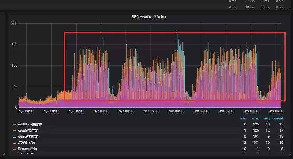Click the 9/8 08:00 x-axis label
Image resolution: width=293 pixels, height=159 pixels.
coord(201,111)
